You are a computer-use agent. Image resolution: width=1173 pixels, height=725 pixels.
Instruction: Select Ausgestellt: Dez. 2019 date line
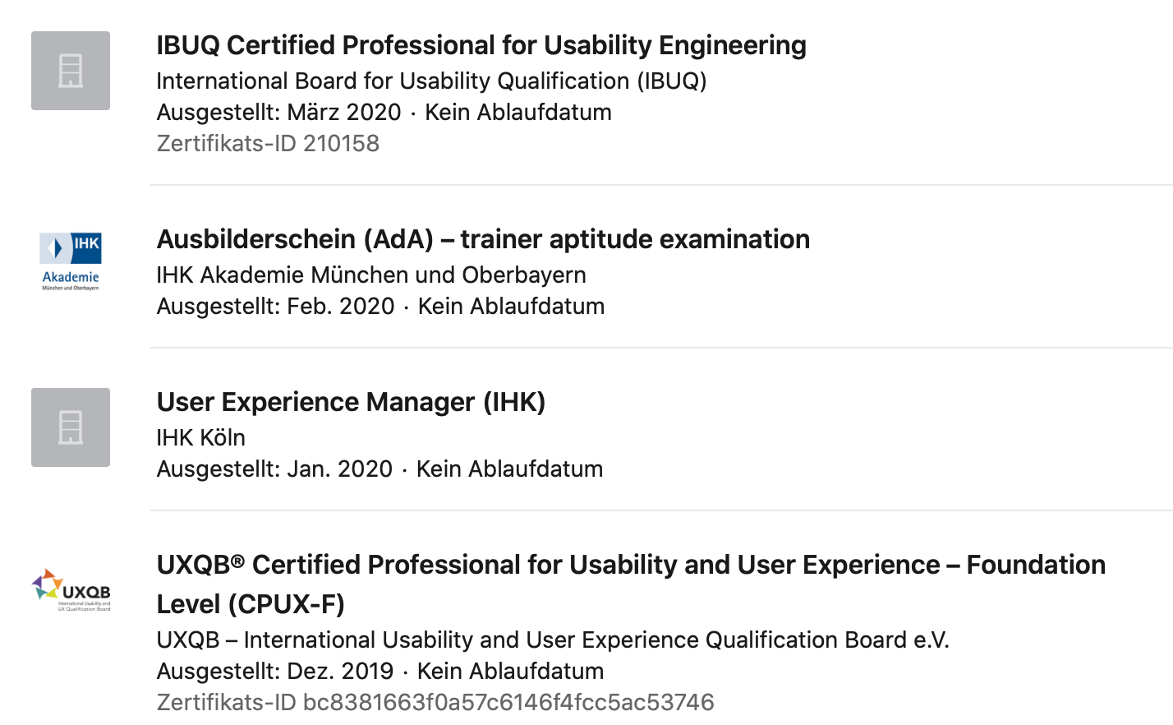click(x=380, y=671)
